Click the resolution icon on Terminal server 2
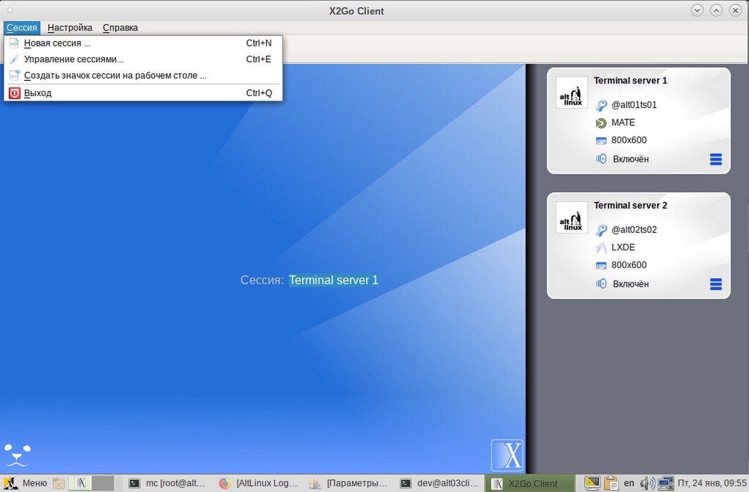 coord(601,266)
